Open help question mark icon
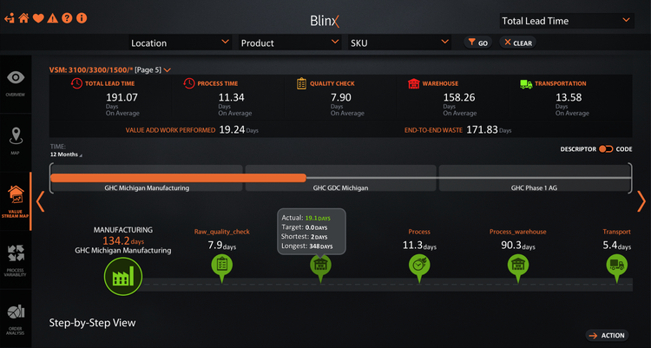This screenshot has width=651, height=348. [x=67, y=18]
